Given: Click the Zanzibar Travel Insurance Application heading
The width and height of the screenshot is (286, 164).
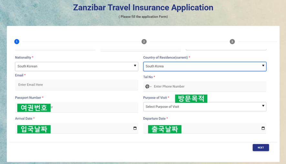Looking at the screenshot, I should point(143,8).
